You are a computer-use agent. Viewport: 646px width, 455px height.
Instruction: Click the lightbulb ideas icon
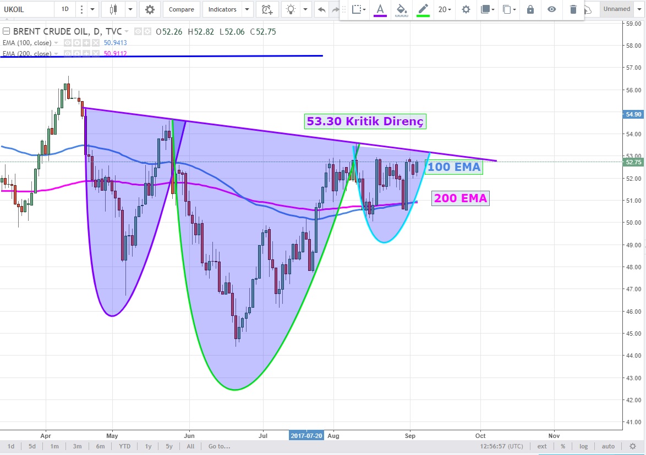tap(291, 9)
